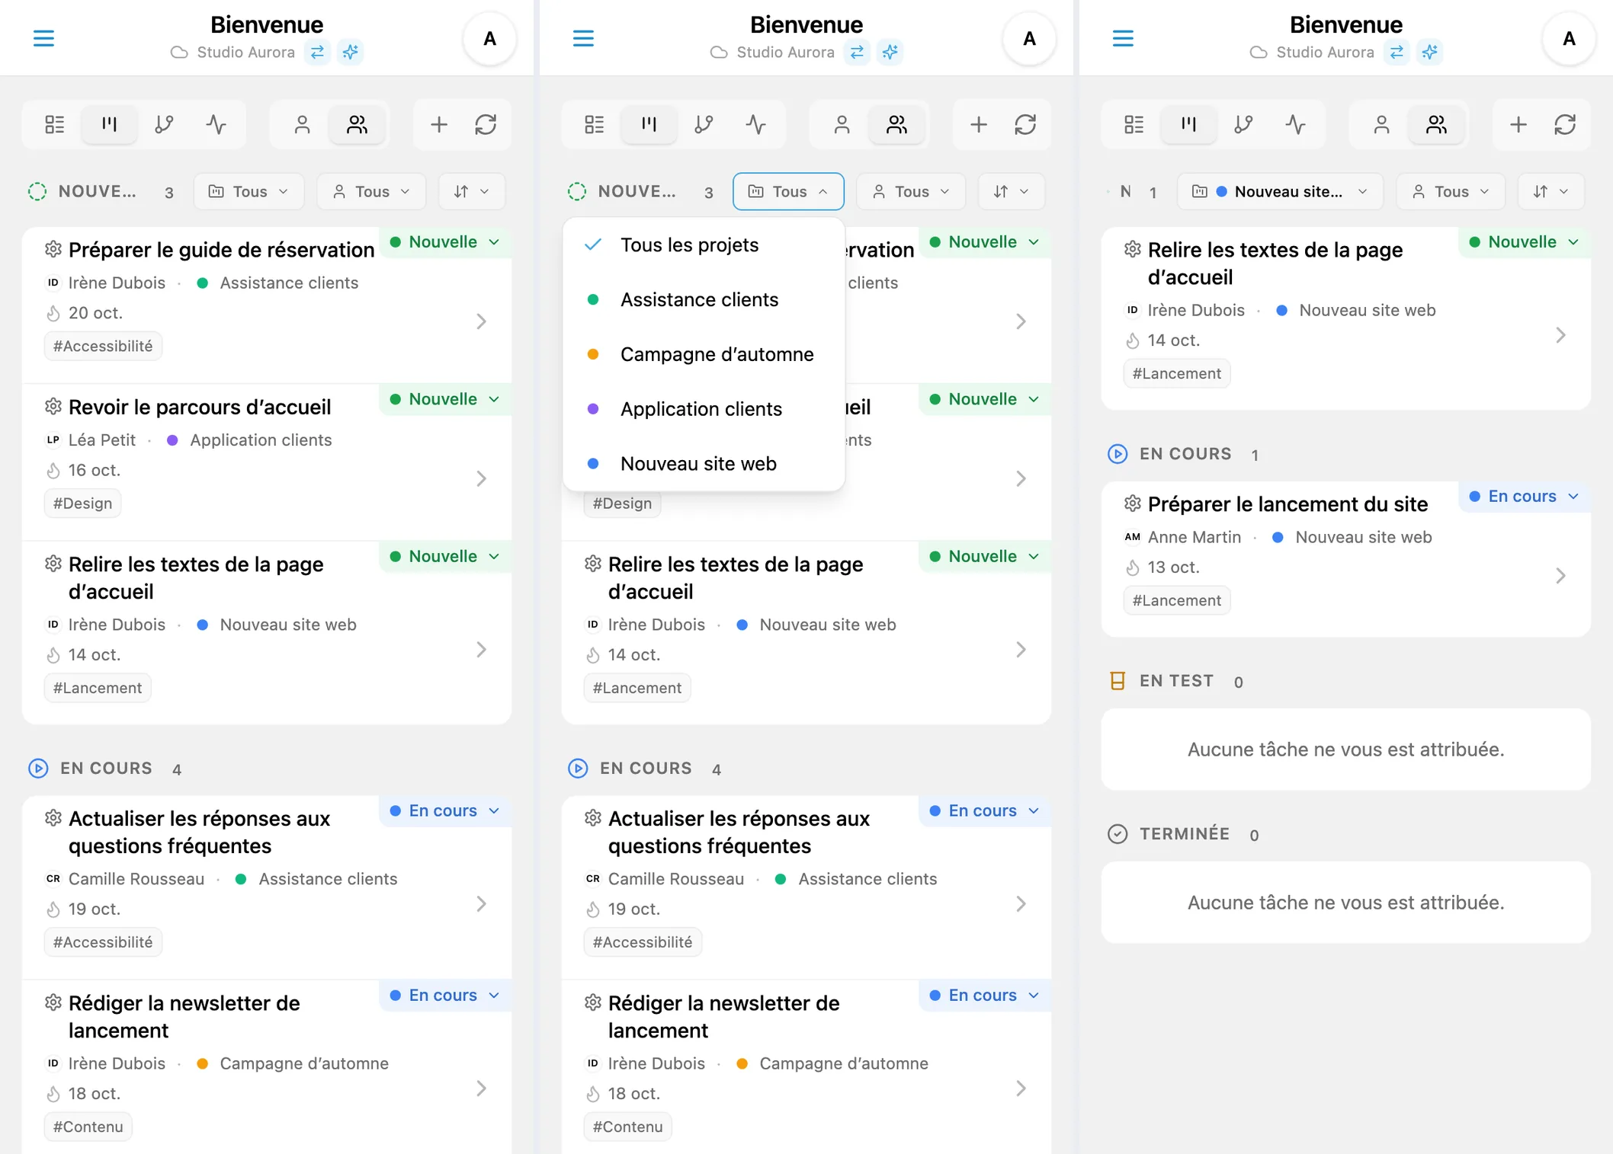Click user avatar A in right panel
The height and width of the screenshot is (1154, 1613).
tap(1569, 39)
